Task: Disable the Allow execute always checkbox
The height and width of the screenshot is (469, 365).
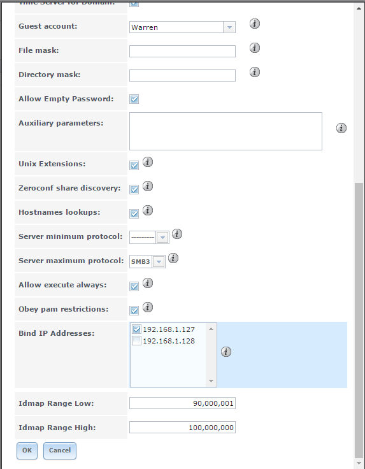Action: click(134, 287)
